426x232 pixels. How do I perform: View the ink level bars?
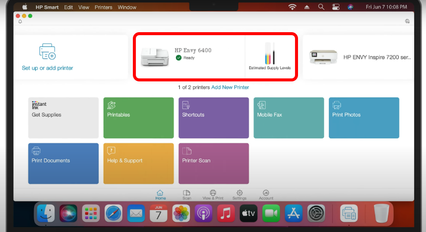(270, 53)
